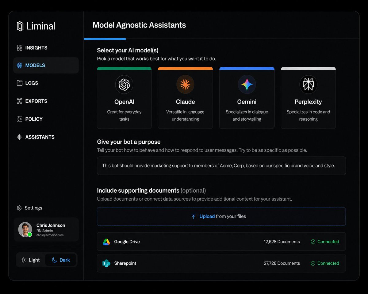Screen dimensions: 368x294
Task: Click Chris Johnson's avatar photo
Action: coord(25,229)
